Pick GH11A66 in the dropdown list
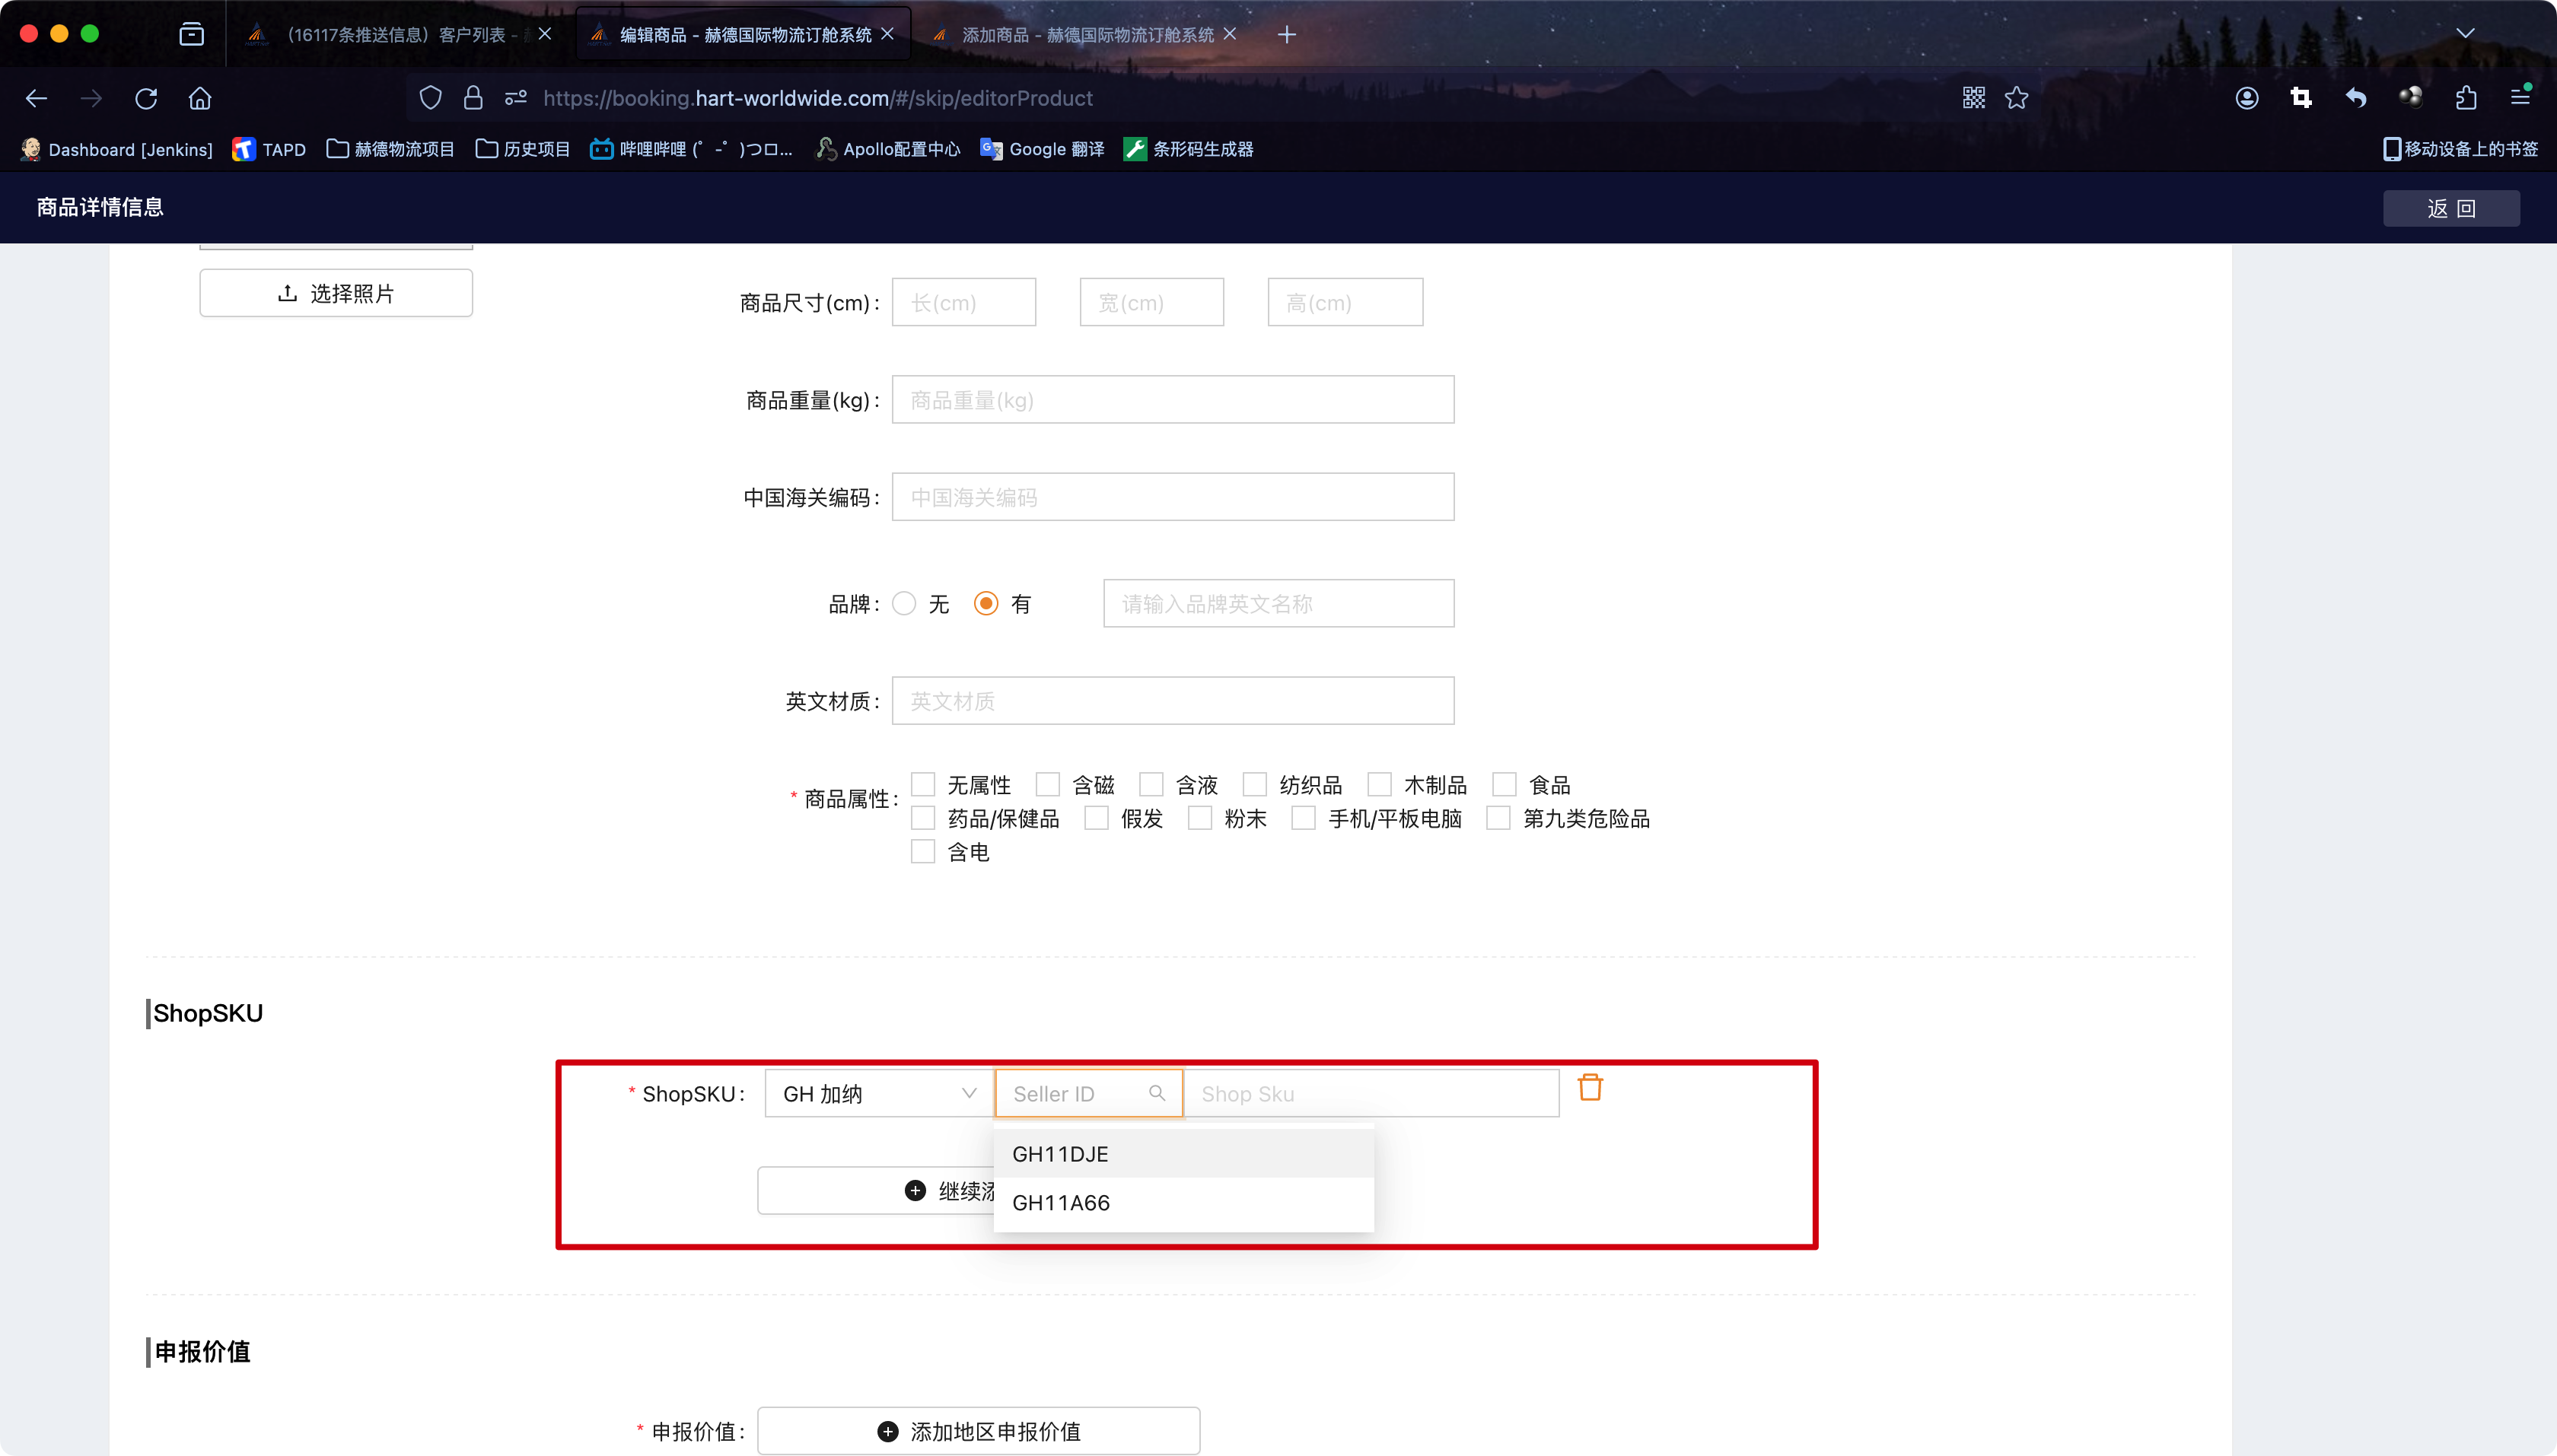This screenshot has height=1456, width=2557. (1062, 1203)
